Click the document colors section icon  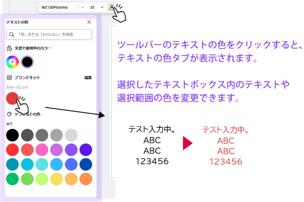pyautogui.click(x=9, y=48)
